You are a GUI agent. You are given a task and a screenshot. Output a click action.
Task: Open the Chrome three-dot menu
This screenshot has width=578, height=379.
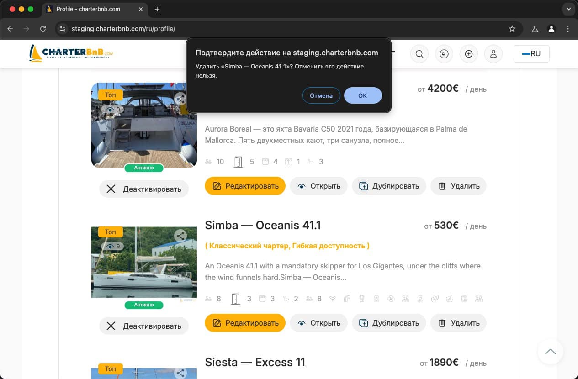tap(568, 29)
